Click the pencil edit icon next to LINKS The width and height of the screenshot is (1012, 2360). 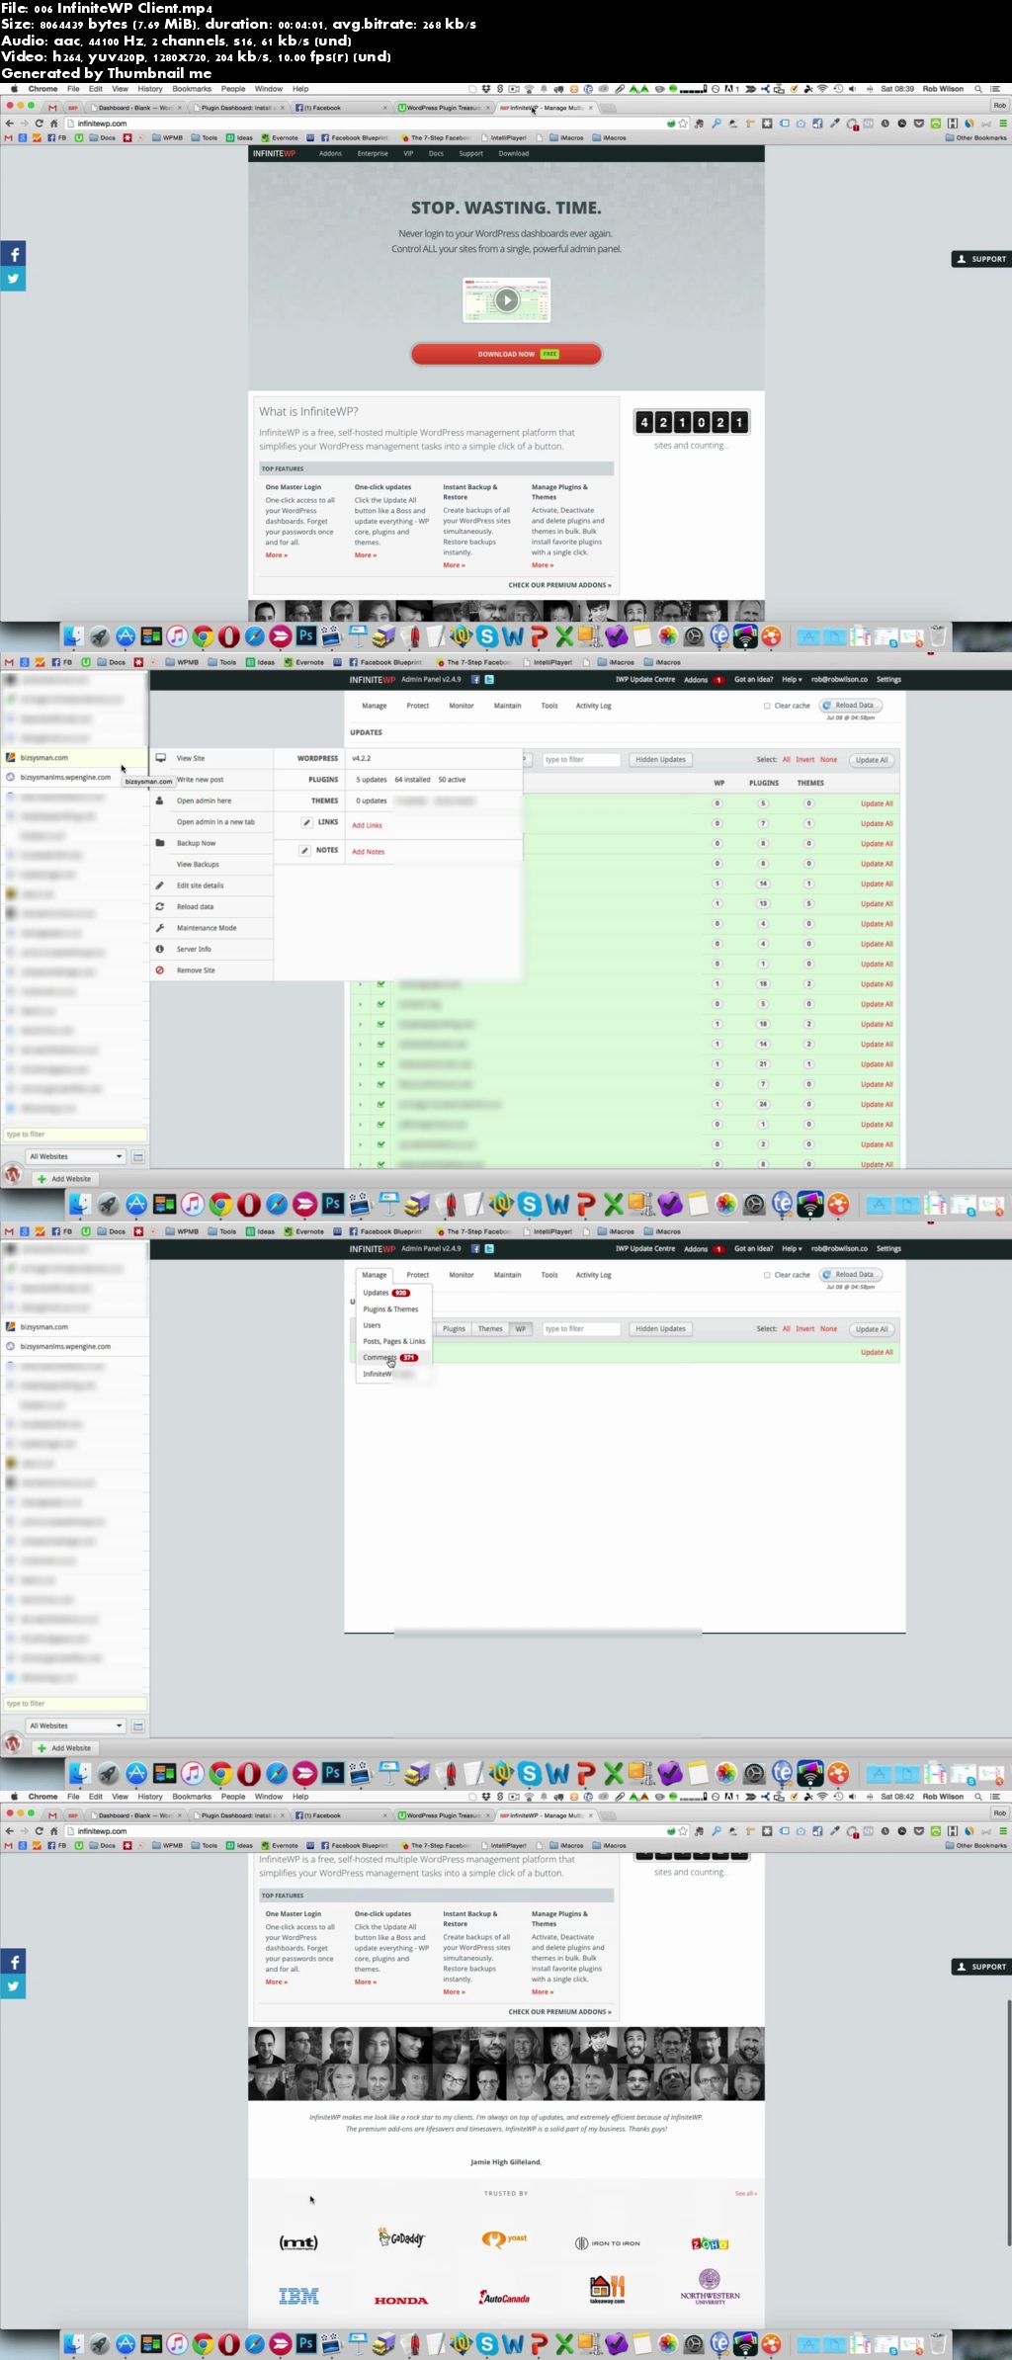(306, 822)
